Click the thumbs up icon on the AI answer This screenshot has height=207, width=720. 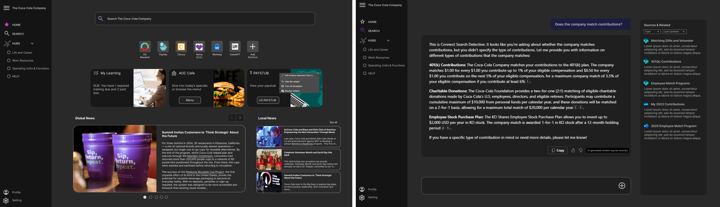pos(573,150)
